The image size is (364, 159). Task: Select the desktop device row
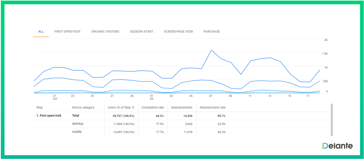[x=78, y=124]
